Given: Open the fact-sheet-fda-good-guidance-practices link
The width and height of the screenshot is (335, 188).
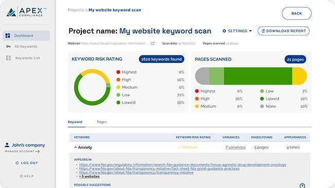Looking at the screenshot, I should [x=160, y=168].
